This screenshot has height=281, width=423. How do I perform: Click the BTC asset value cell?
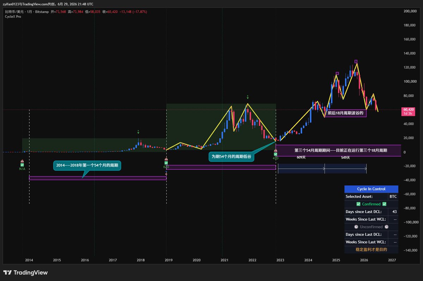point(393,196)
